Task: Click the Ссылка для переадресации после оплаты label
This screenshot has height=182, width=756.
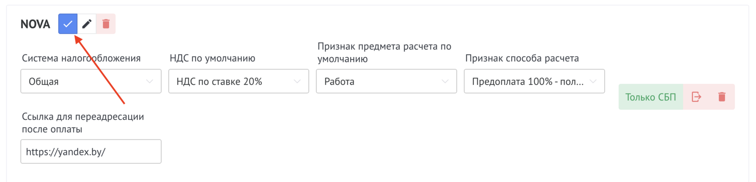Action: point(83,123)
